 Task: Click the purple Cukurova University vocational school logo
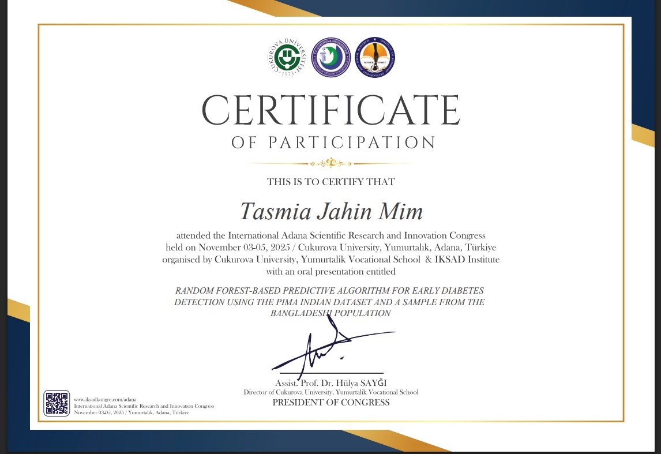[331, 57]
